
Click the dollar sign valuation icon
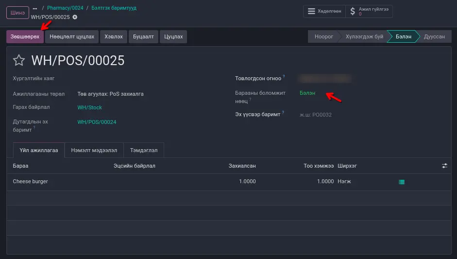tap(352, 11)
